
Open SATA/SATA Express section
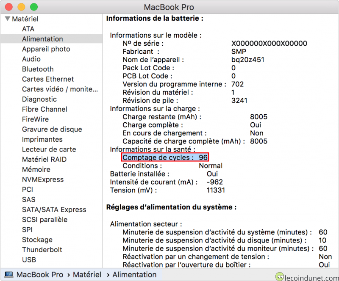click(x=54, y=209)
